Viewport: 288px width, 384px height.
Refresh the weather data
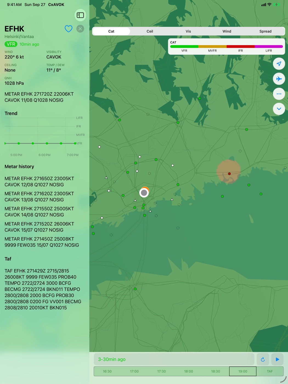pos(263,359)
